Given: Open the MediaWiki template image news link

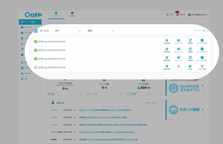Looking at the screenshot, I should (103, 117).
